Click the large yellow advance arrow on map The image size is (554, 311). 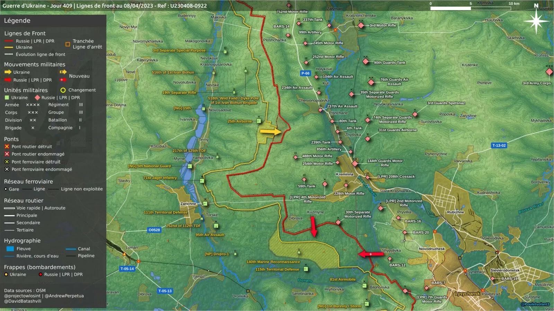coord(271,132)
